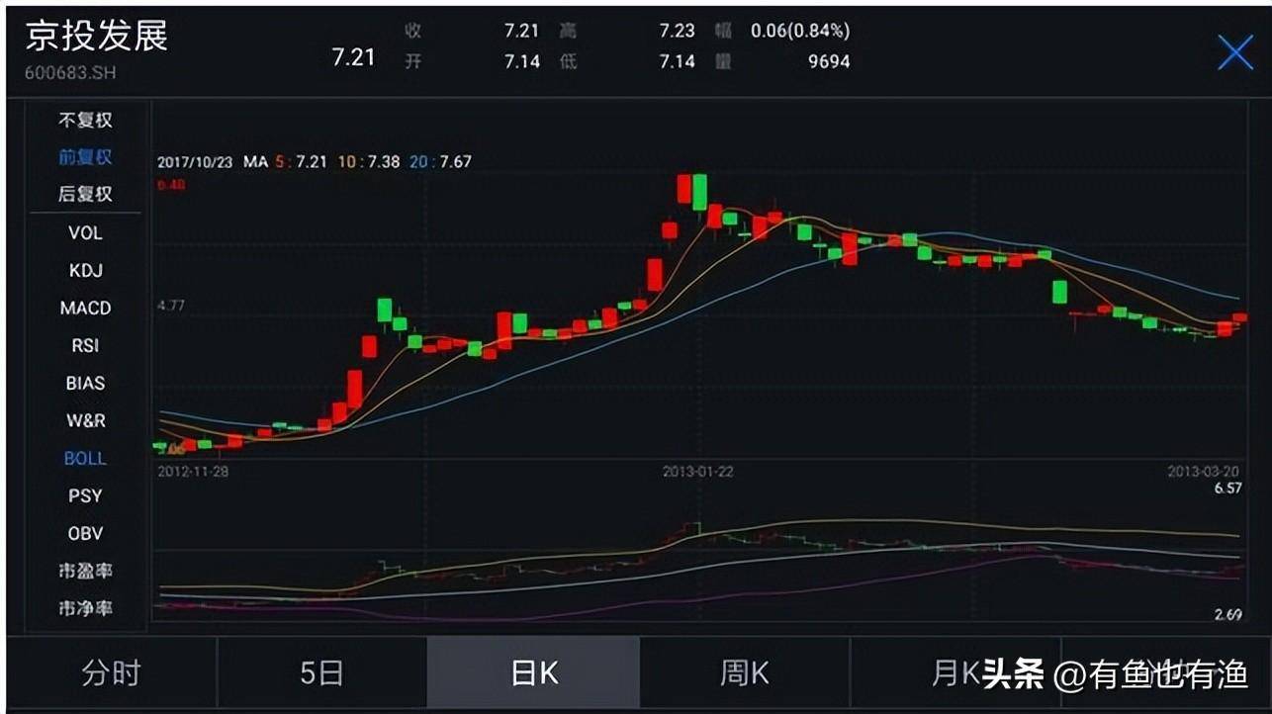Show the MACD indicator
Screen dimensions: 1272x714
85,309
